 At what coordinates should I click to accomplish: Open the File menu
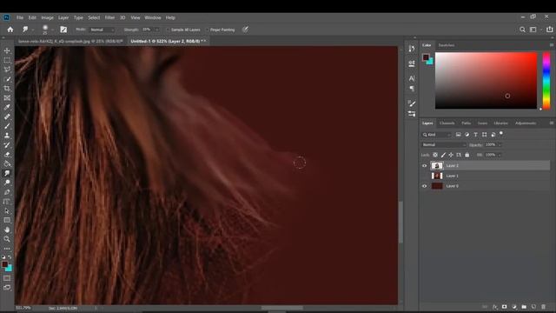20,17
